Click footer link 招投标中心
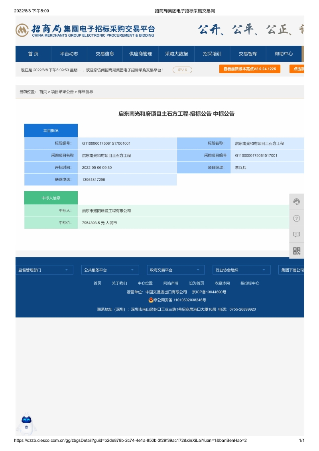Image resolution: width=319 pixels, height=451 pixels. (250, 283)
